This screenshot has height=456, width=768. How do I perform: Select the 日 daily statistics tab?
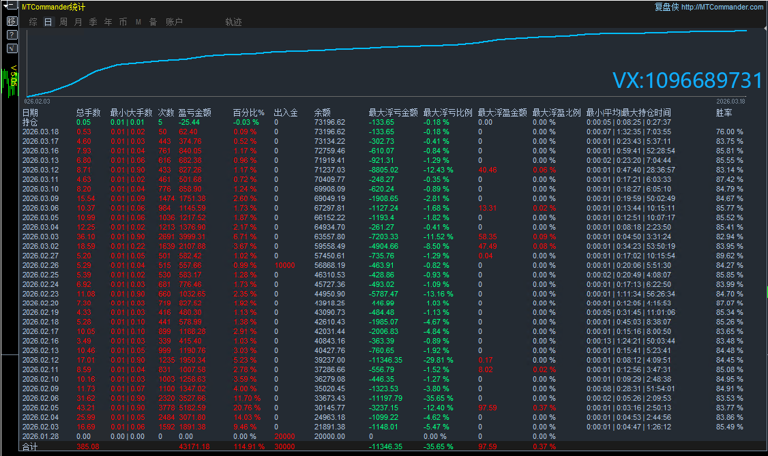tap(48, 22)
